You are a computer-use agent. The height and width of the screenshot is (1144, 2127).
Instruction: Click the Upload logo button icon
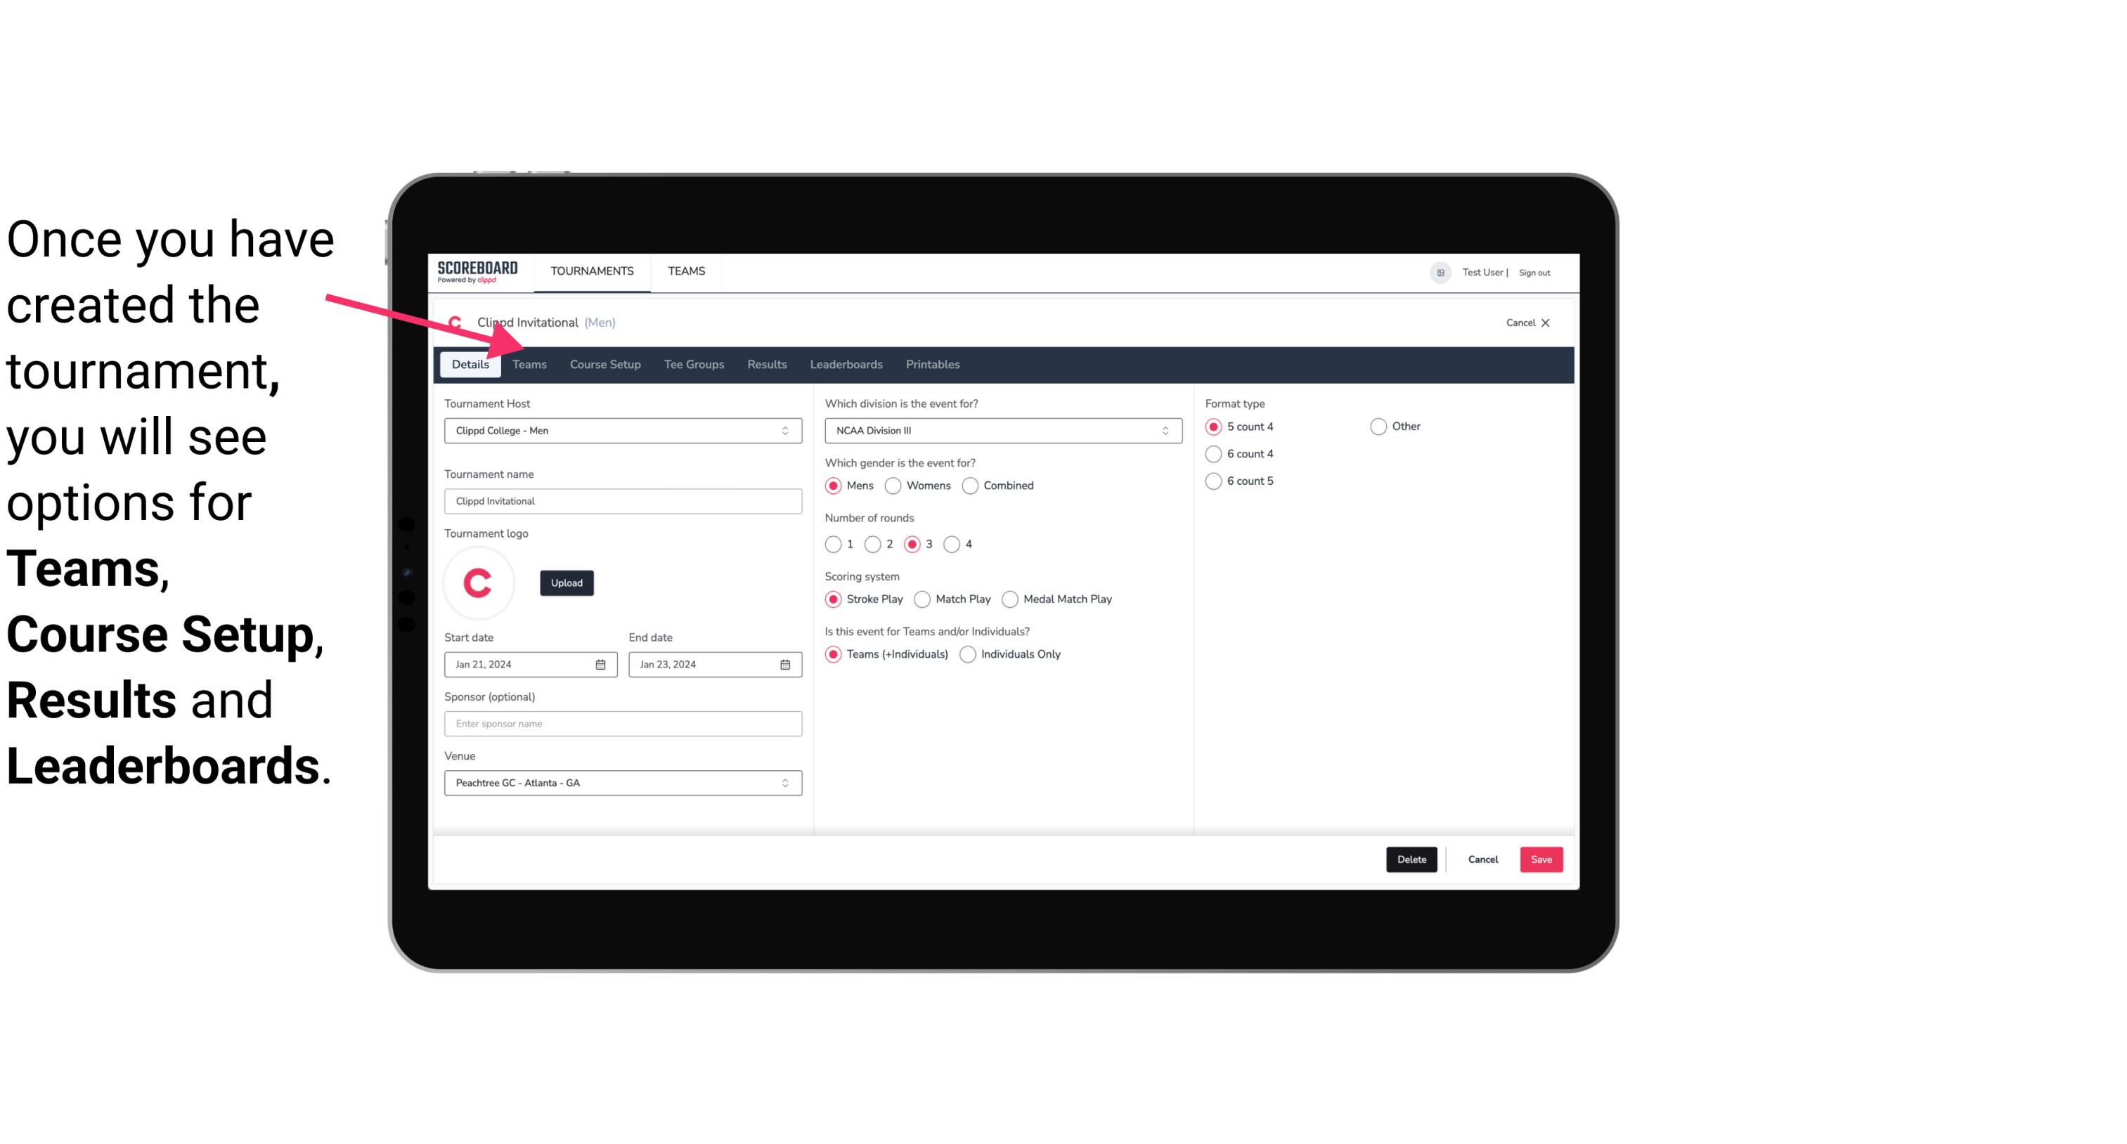(567, 582)
